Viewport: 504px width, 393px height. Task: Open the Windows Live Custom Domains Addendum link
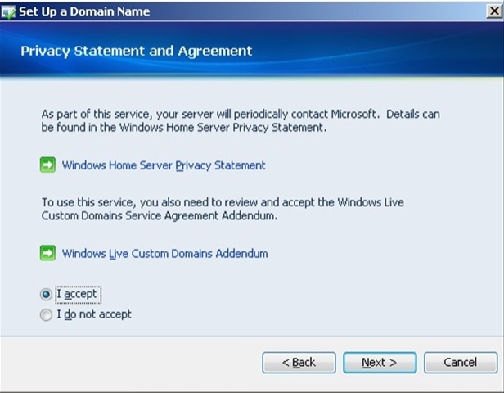tap(165, 254)
